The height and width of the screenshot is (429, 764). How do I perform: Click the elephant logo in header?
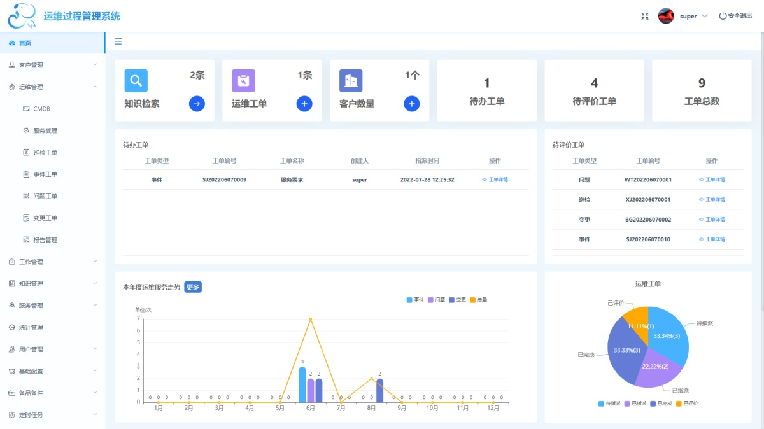[x=22, y=16]
